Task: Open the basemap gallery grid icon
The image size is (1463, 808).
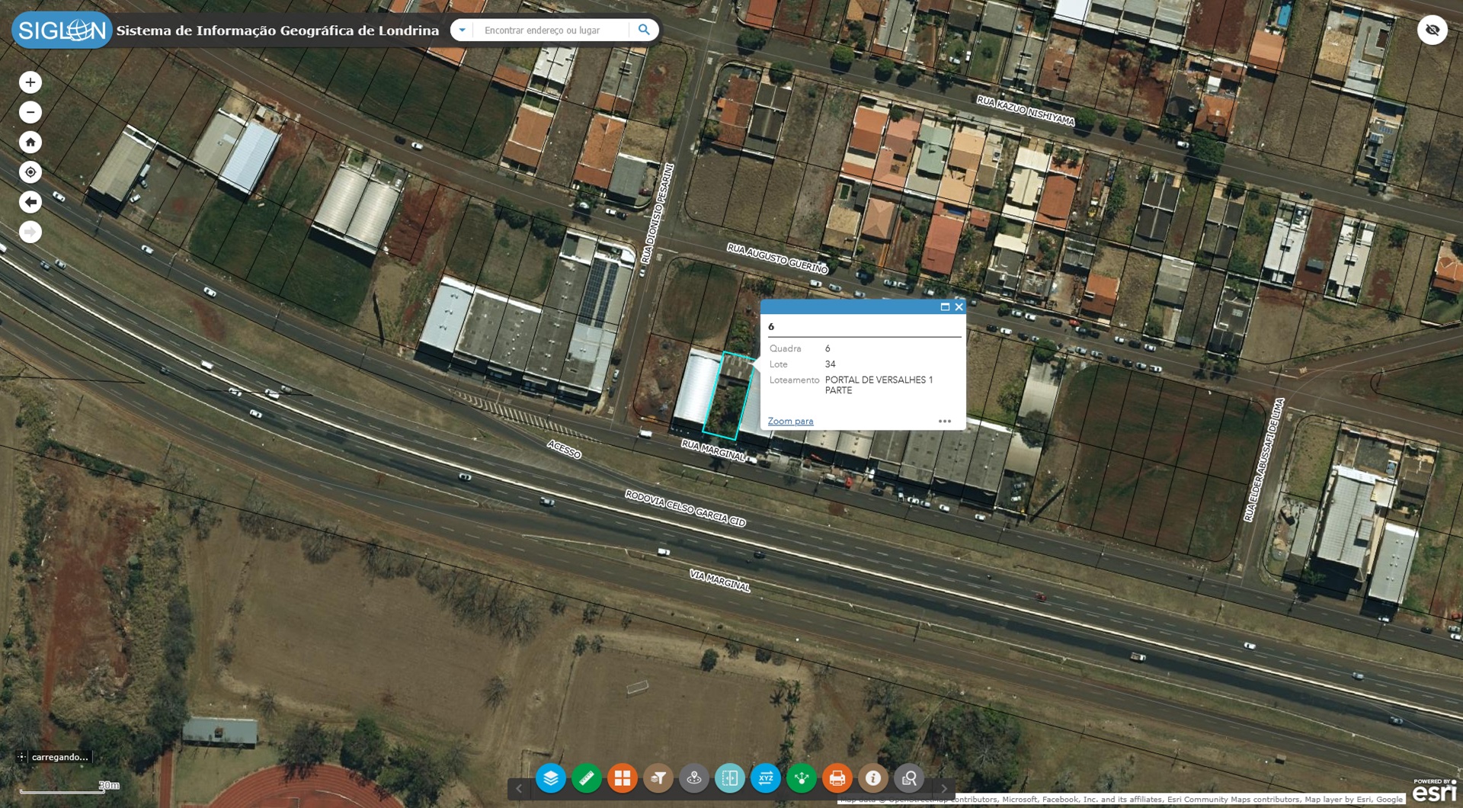Action: tap(623, 778)
